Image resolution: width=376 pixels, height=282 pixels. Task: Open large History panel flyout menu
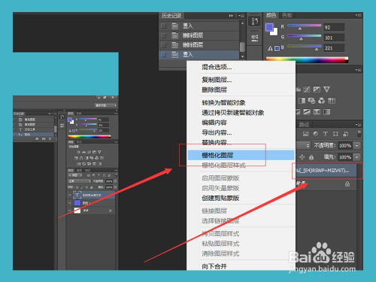pos(241,16)
